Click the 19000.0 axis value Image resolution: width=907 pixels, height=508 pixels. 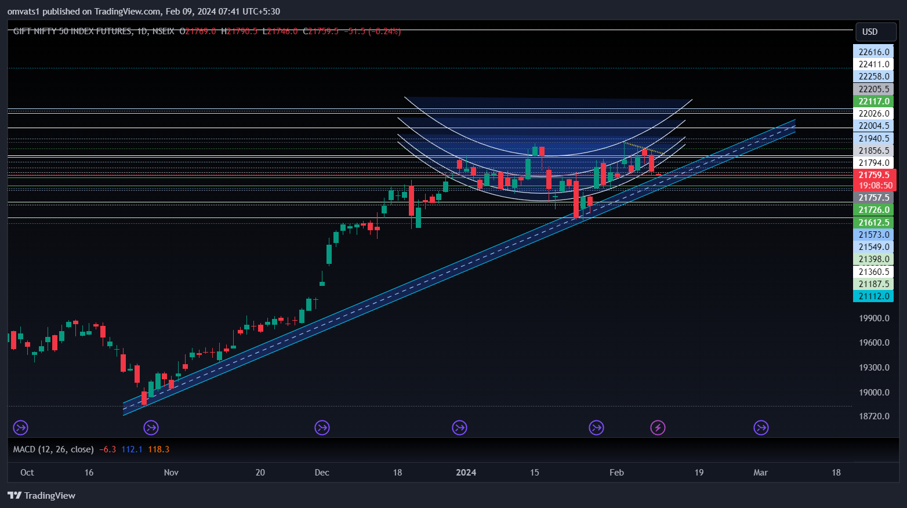(x=874, y=393)
